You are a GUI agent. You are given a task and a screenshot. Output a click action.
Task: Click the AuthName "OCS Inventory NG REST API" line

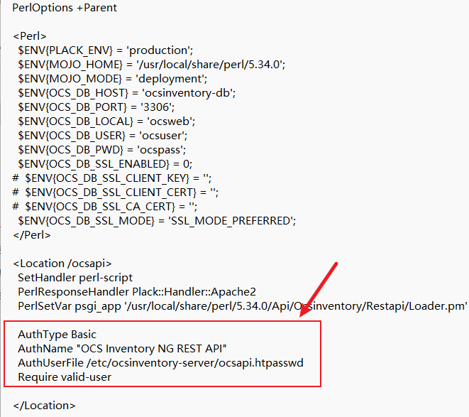(122, 349)
